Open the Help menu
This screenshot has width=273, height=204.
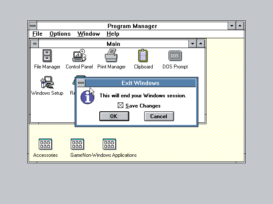(x=113, y=34)
